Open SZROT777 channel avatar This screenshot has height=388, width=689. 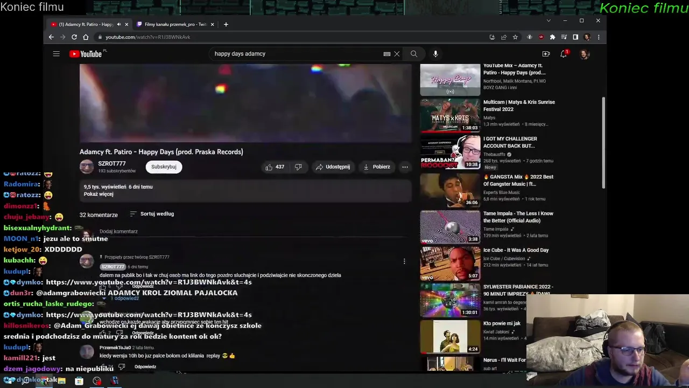87,167
